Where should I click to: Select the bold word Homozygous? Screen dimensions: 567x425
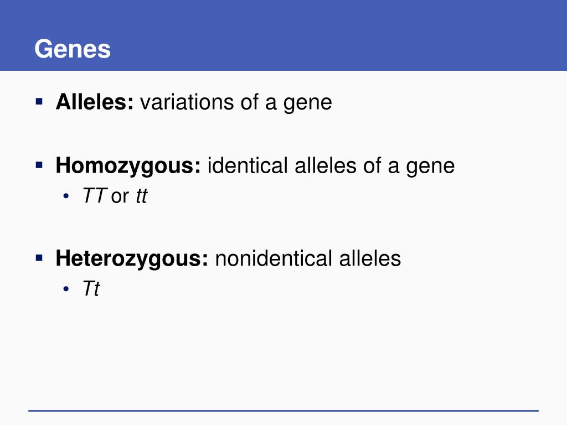click(x=128, y=166)
